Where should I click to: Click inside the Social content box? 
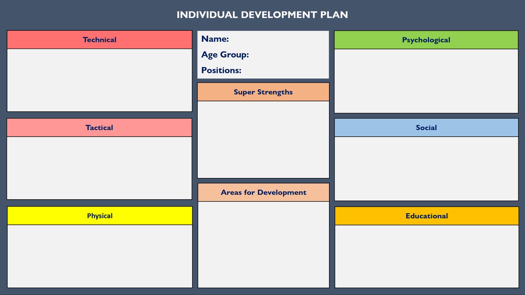pyautogui.click(x=426, y=168)
